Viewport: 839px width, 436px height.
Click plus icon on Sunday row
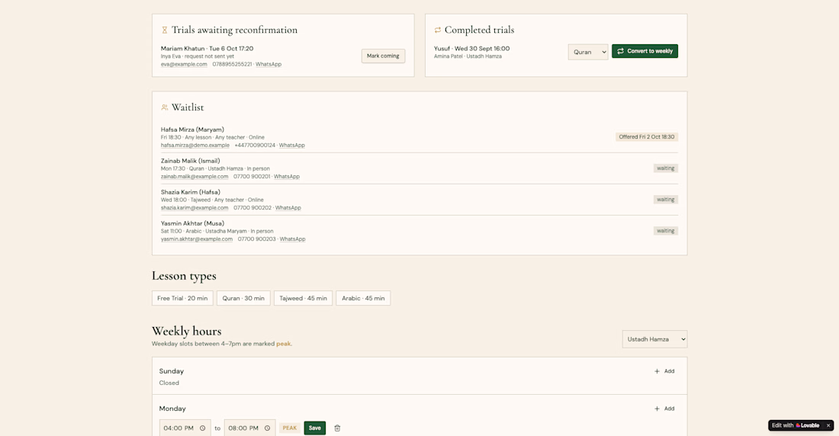(x=657, y=371)
